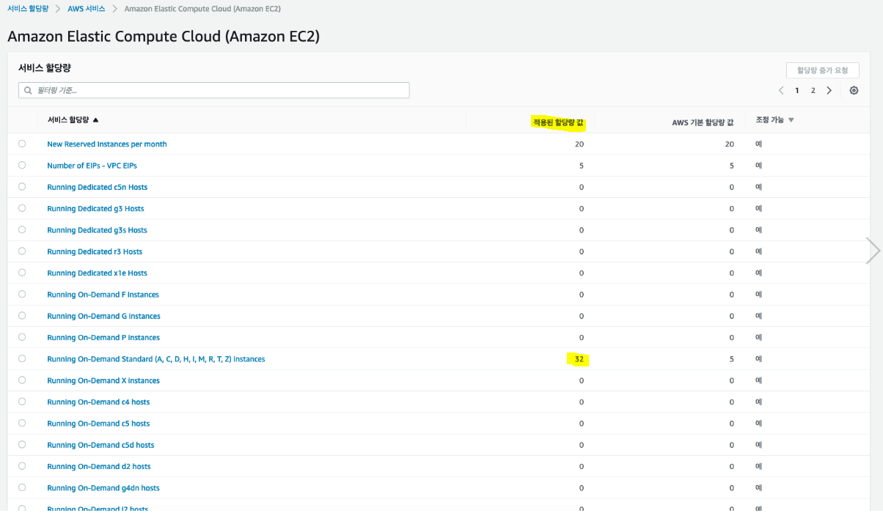The image size is (883, 524).
Task: Select radio for Running On-Demand g4dn hosts
Action: (x=22, y=487)
